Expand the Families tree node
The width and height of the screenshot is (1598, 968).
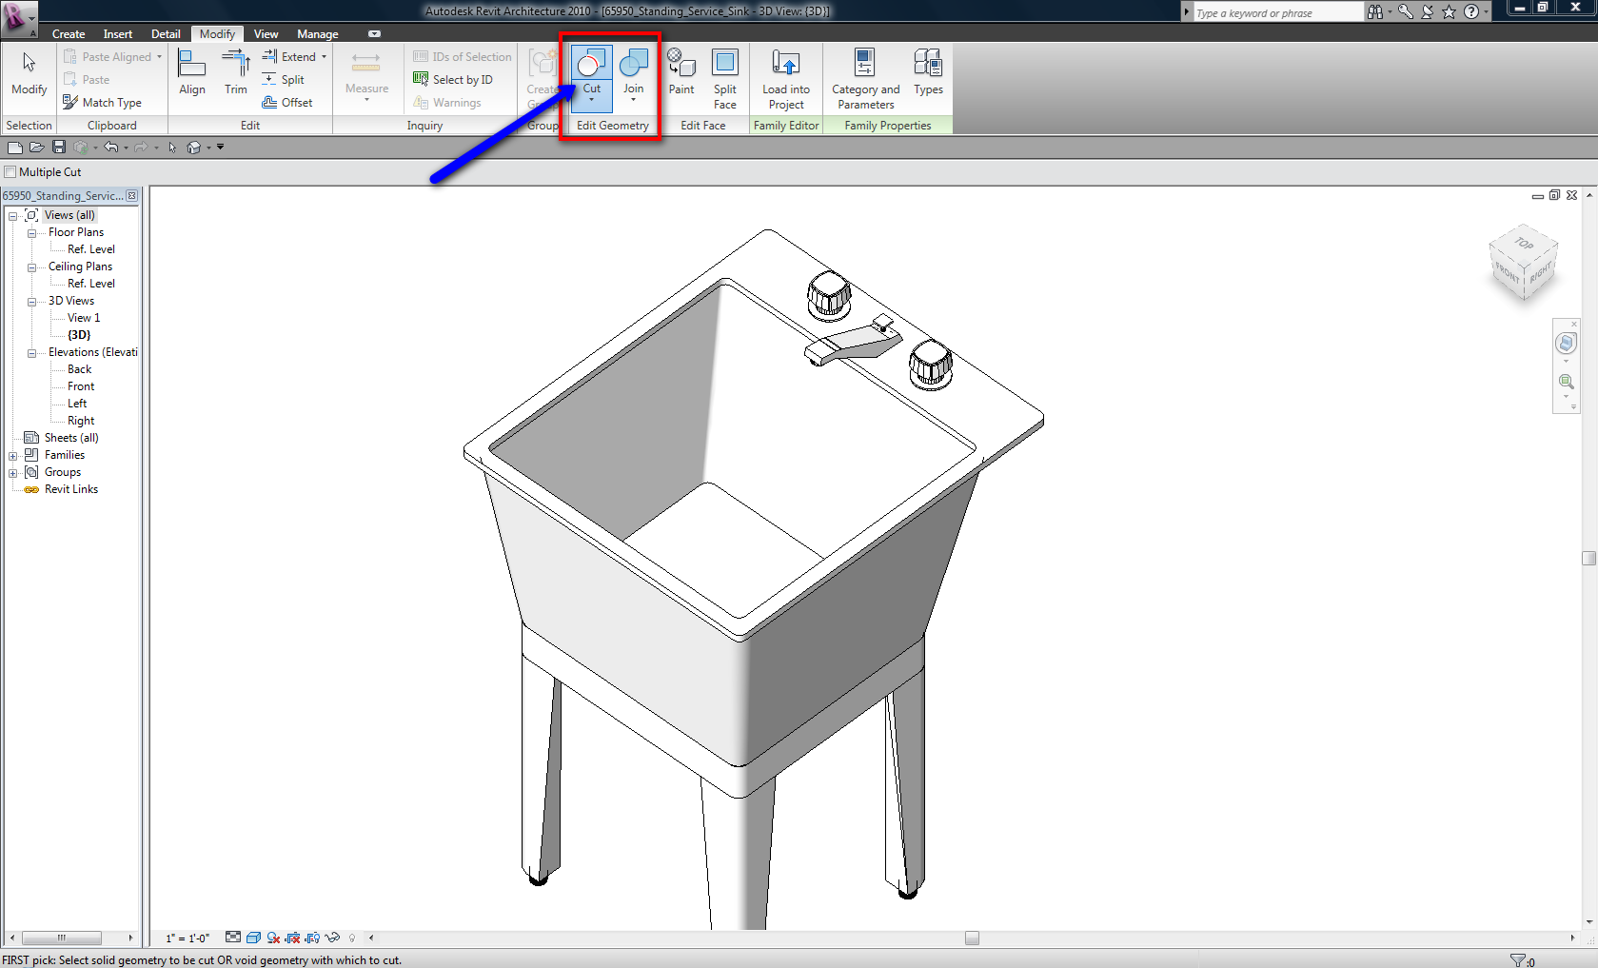(x=13, y=456)
